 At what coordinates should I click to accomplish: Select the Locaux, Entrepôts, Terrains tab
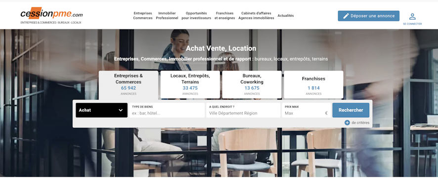[x=190, y=84]
